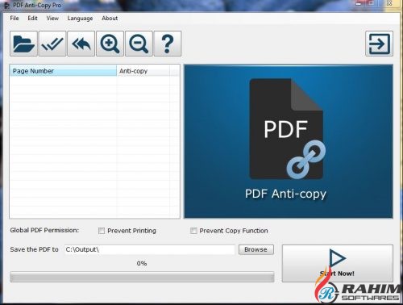Click the Page Number column header

click(63, 71)
